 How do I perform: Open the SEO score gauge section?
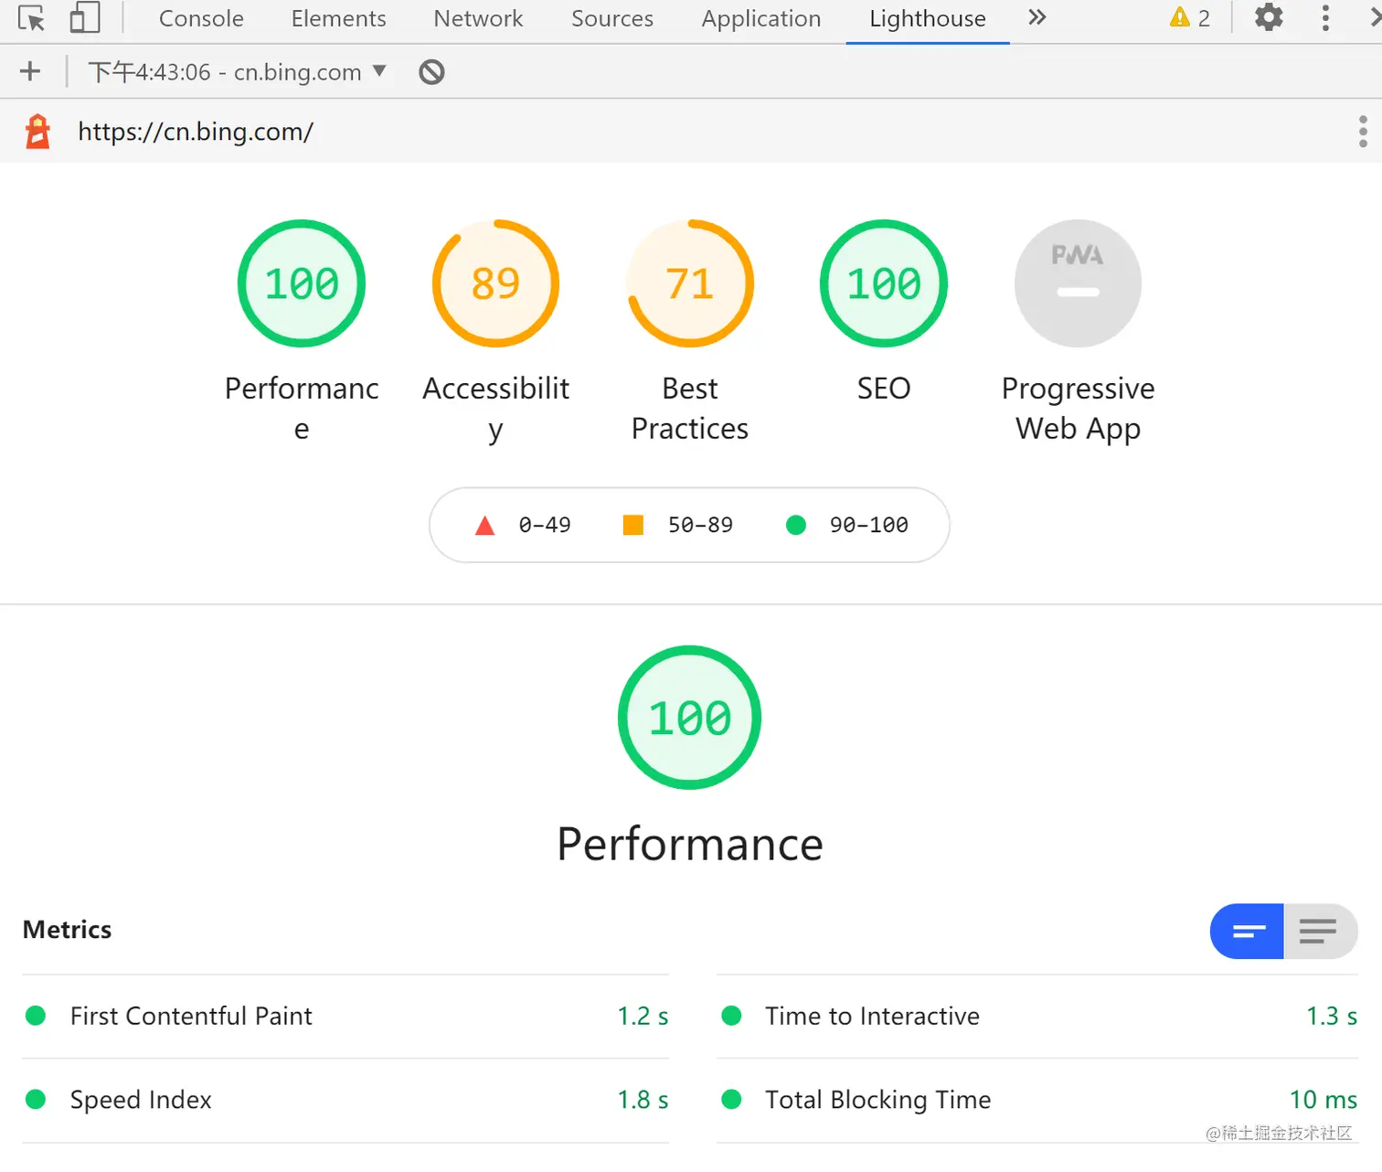pyautogui.click(x=884, y=283)
